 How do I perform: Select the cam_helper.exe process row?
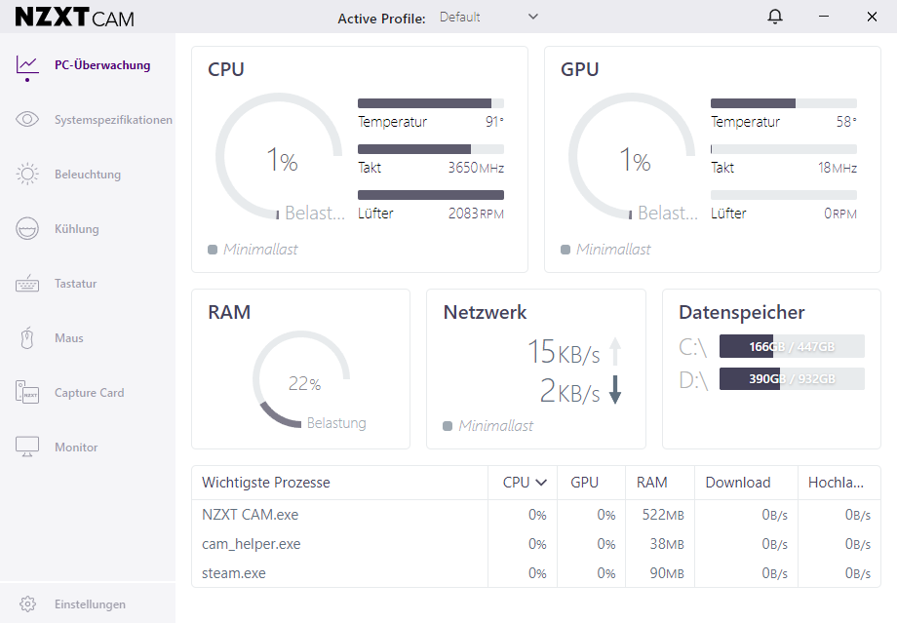[x=536, y=543]
